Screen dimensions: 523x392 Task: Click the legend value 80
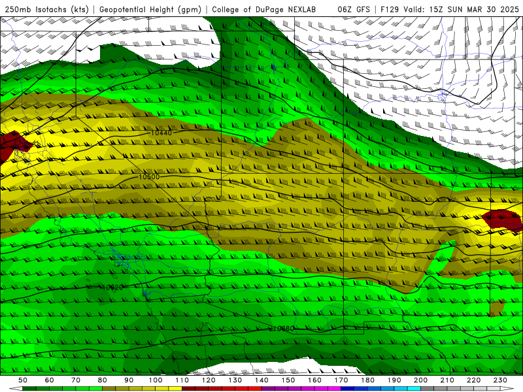coord(103,380)
